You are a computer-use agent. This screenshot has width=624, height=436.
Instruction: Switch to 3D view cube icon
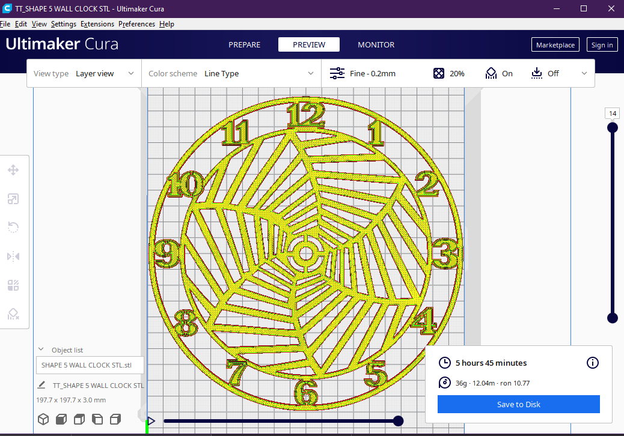point(43,419)
